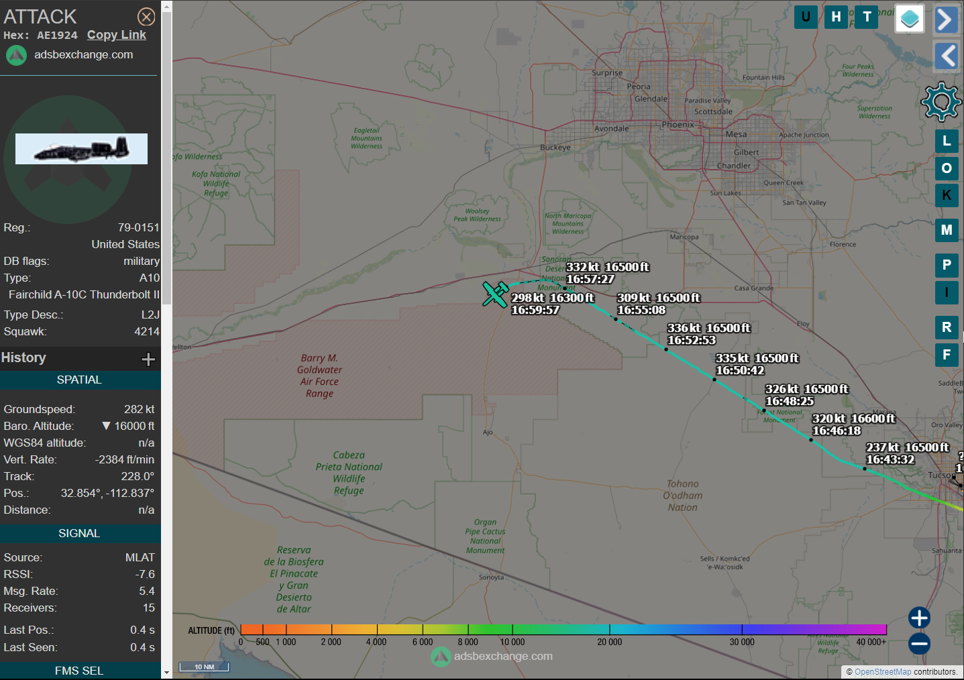Click the adsbexchange.com logo icon
This screenshot has height=680, width=964.
(x=17, y=55)
